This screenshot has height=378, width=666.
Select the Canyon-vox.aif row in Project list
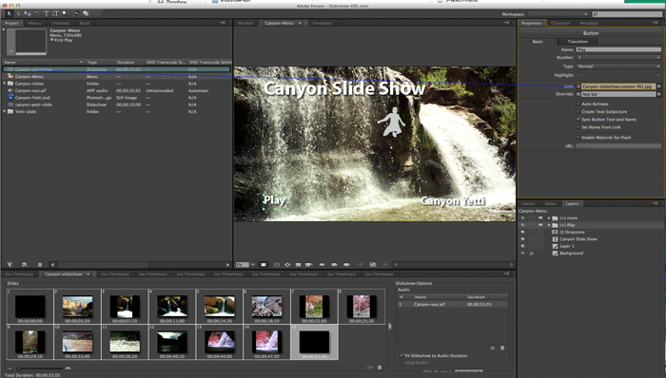[117, 90]
